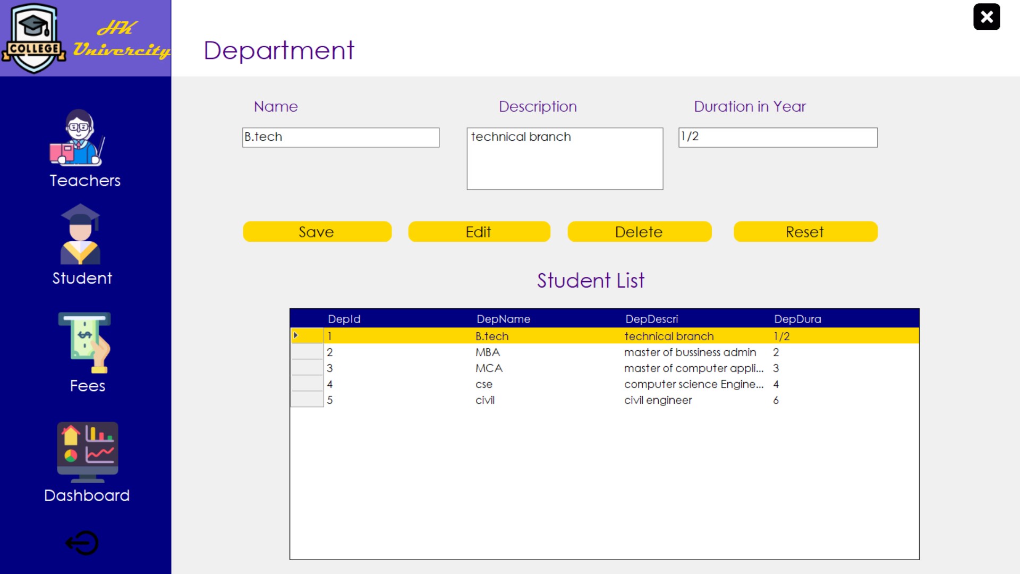Select the civil engineer row
This screenshot has height=574, width=1020.
658,400
